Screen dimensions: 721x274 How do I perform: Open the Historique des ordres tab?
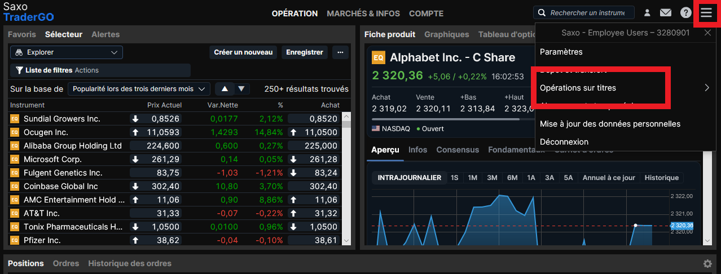(130, 263)
